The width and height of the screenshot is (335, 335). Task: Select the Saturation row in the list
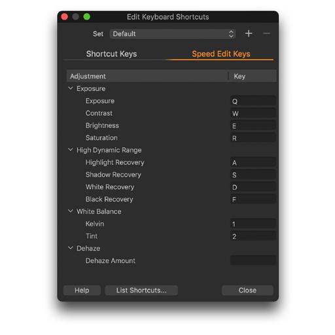pos(171,138)
